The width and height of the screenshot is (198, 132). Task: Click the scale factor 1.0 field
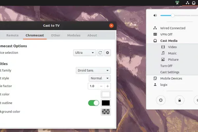pos(93,86)
